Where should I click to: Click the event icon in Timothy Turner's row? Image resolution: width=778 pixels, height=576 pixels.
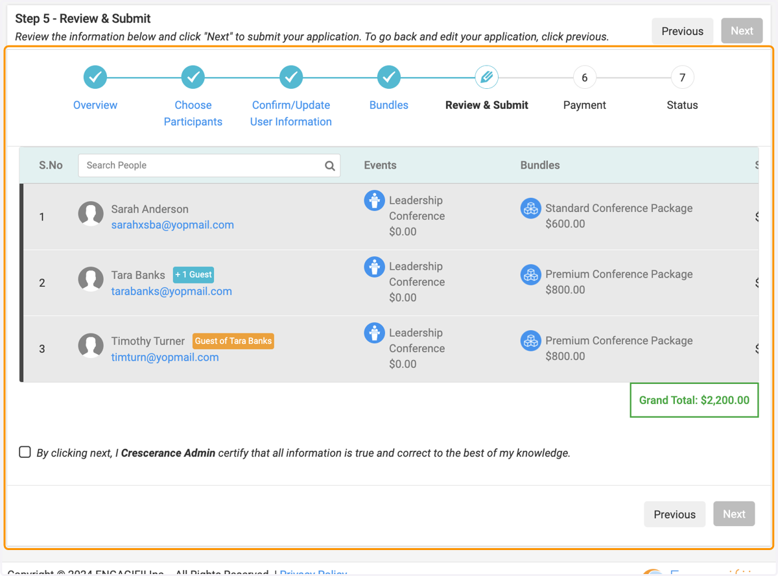pos(374,333)
